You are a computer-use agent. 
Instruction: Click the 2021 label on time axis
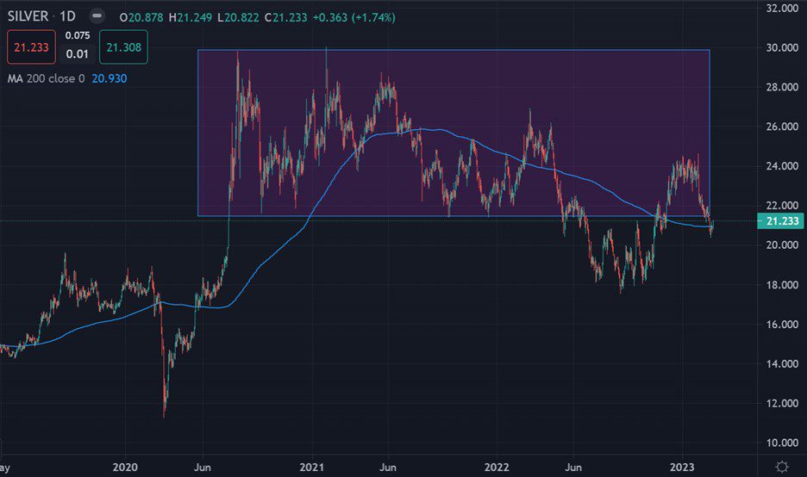click(x=312, y=468)
